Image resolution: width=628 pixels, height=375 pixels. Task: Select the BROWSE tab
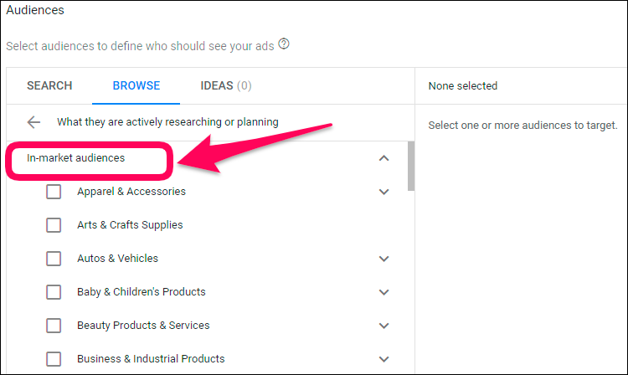[136, 85]
